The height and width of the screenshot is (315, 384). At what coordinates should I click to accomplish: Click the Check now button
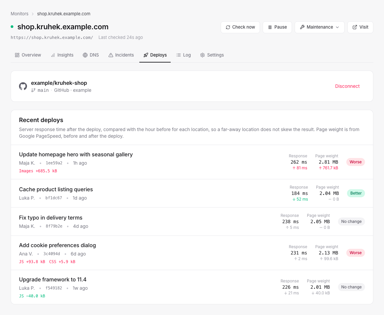coord(240,27)
